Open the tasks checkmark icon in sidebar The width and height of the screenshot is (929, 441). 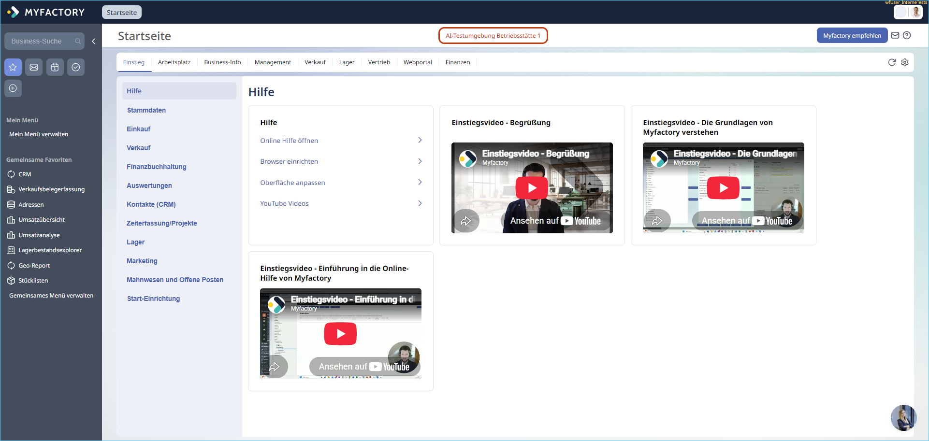click(76, 67)
